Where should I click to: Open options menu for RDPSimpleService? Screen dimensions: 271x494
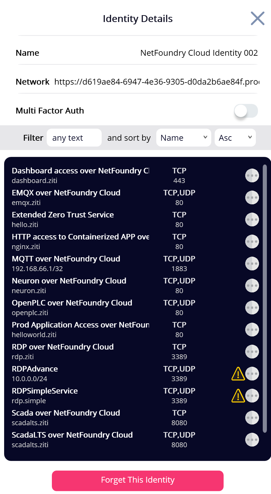(x=252, y=396)
